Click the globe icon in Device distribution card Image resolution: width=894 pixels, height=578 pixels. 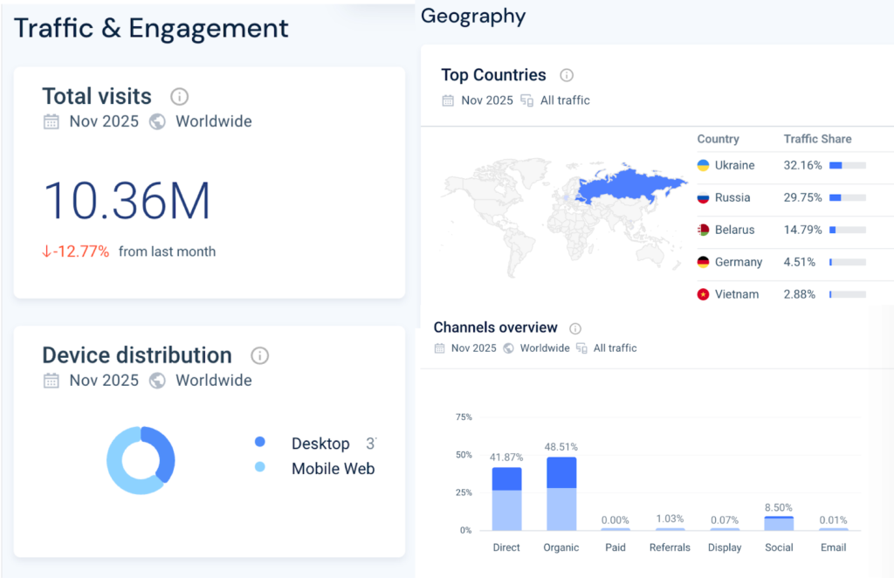157,381
